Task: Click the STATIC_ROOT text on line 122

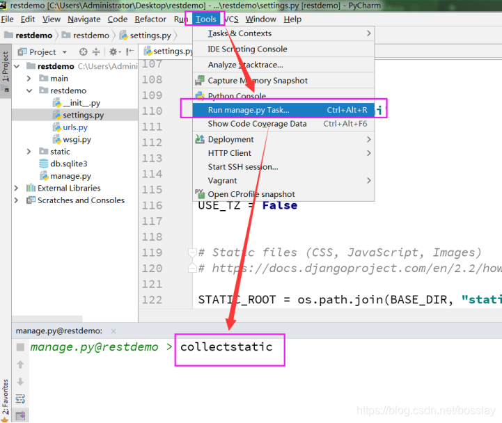Action: (x=237, y=300)
